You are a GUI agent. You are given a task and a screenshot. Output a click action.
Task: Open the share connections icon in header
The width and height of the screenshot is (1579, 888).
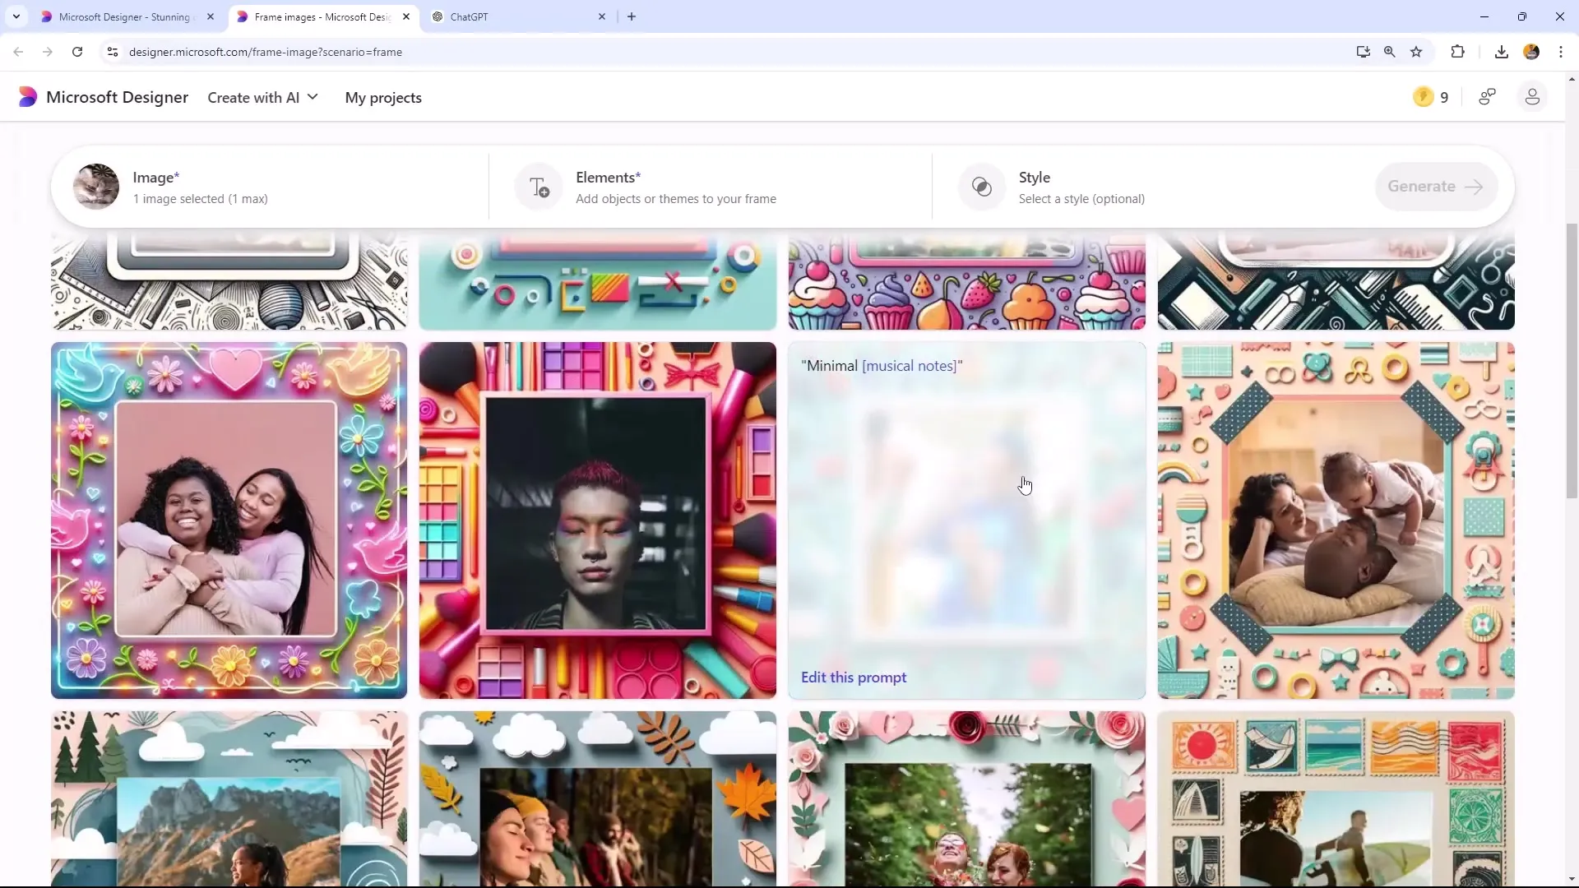pos(1487,97)
